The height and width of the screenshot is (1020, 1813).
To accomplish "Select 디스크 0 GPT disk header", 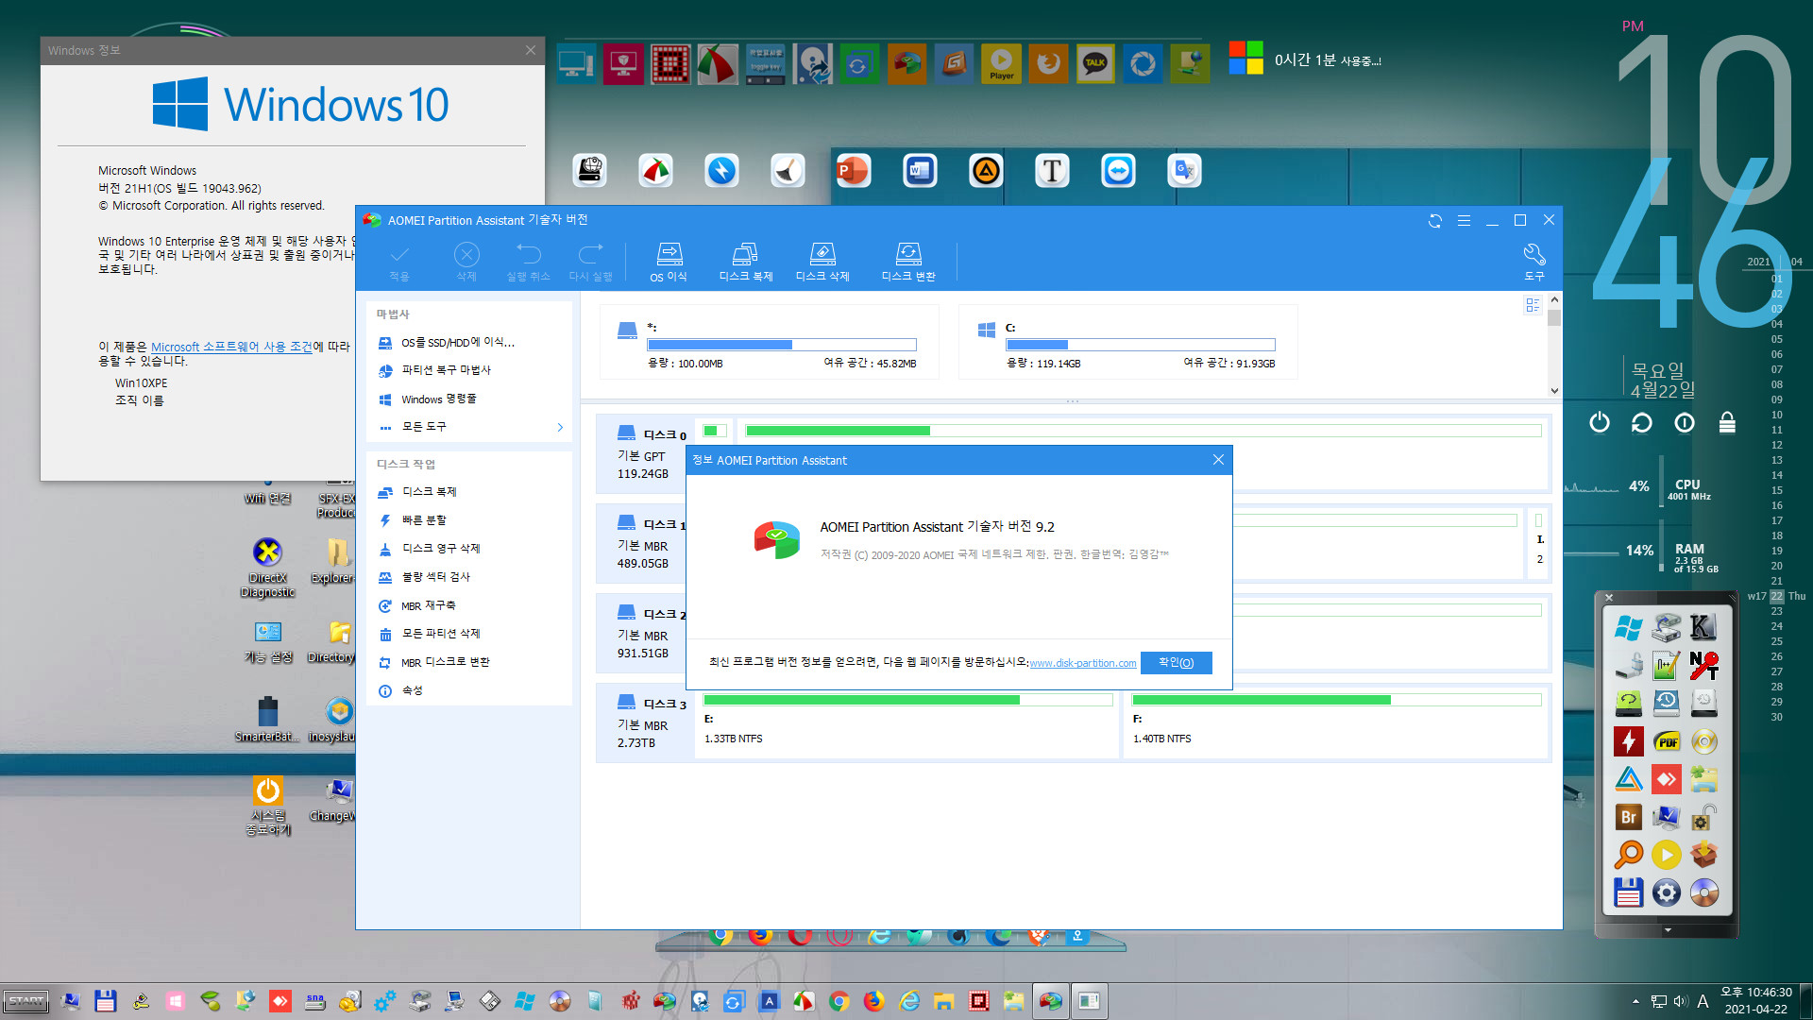I will [644, 454].
